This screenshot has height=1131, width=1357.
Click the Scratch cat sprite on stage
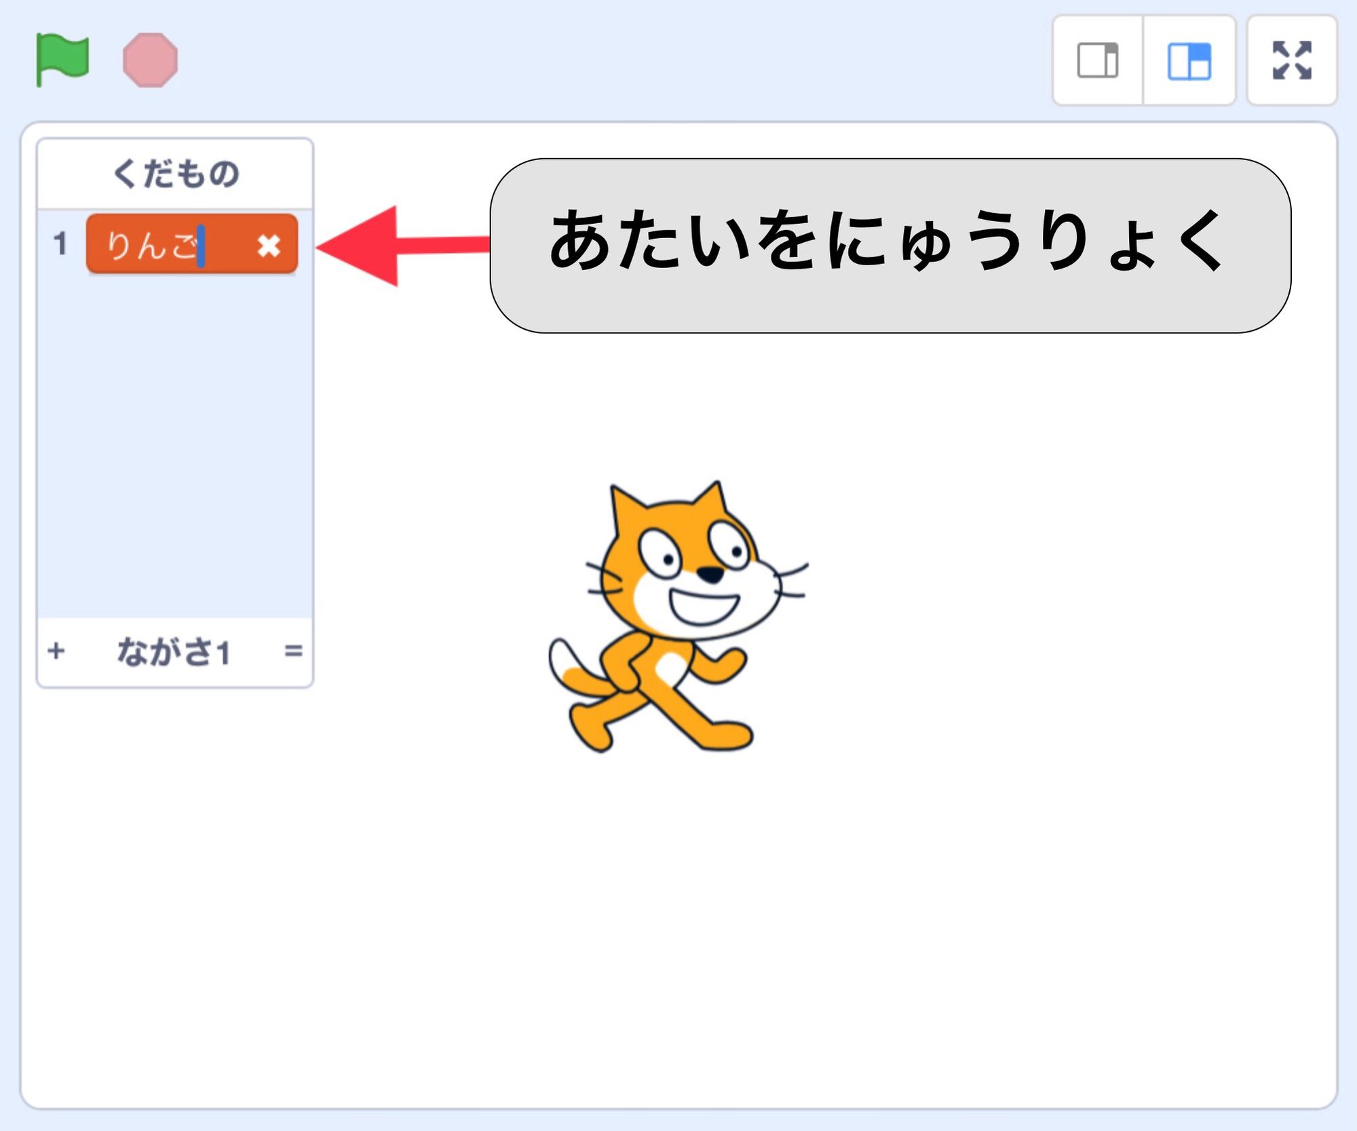click(x=678, y=617)
